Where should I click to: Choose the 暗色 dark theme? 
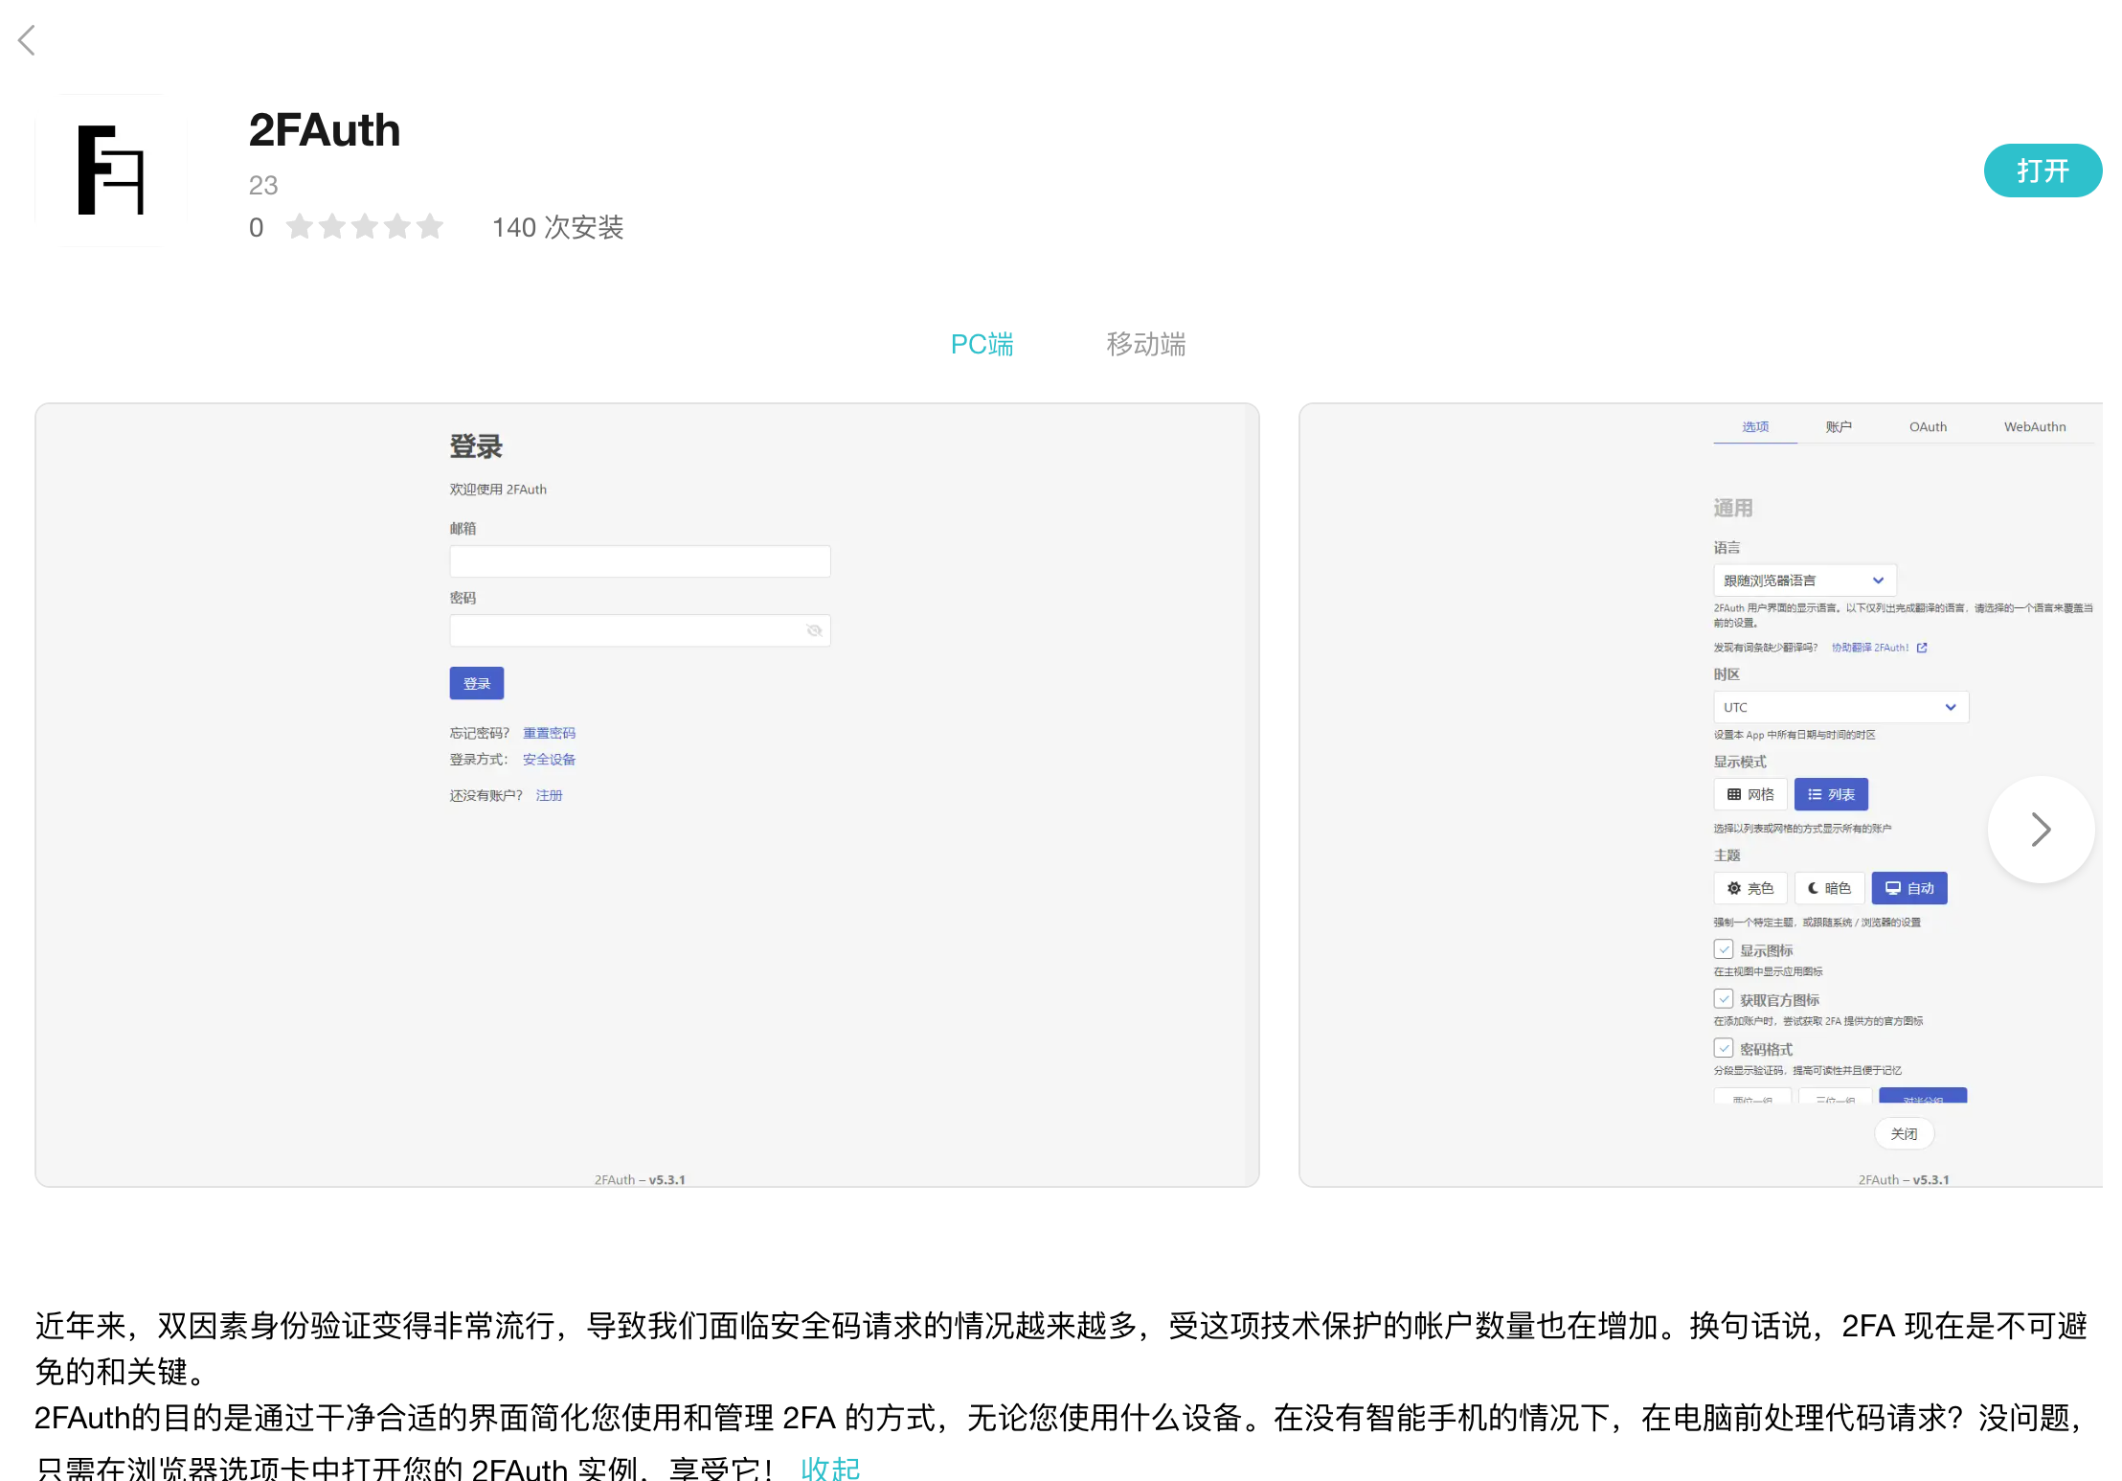[x=1829, y=888]
